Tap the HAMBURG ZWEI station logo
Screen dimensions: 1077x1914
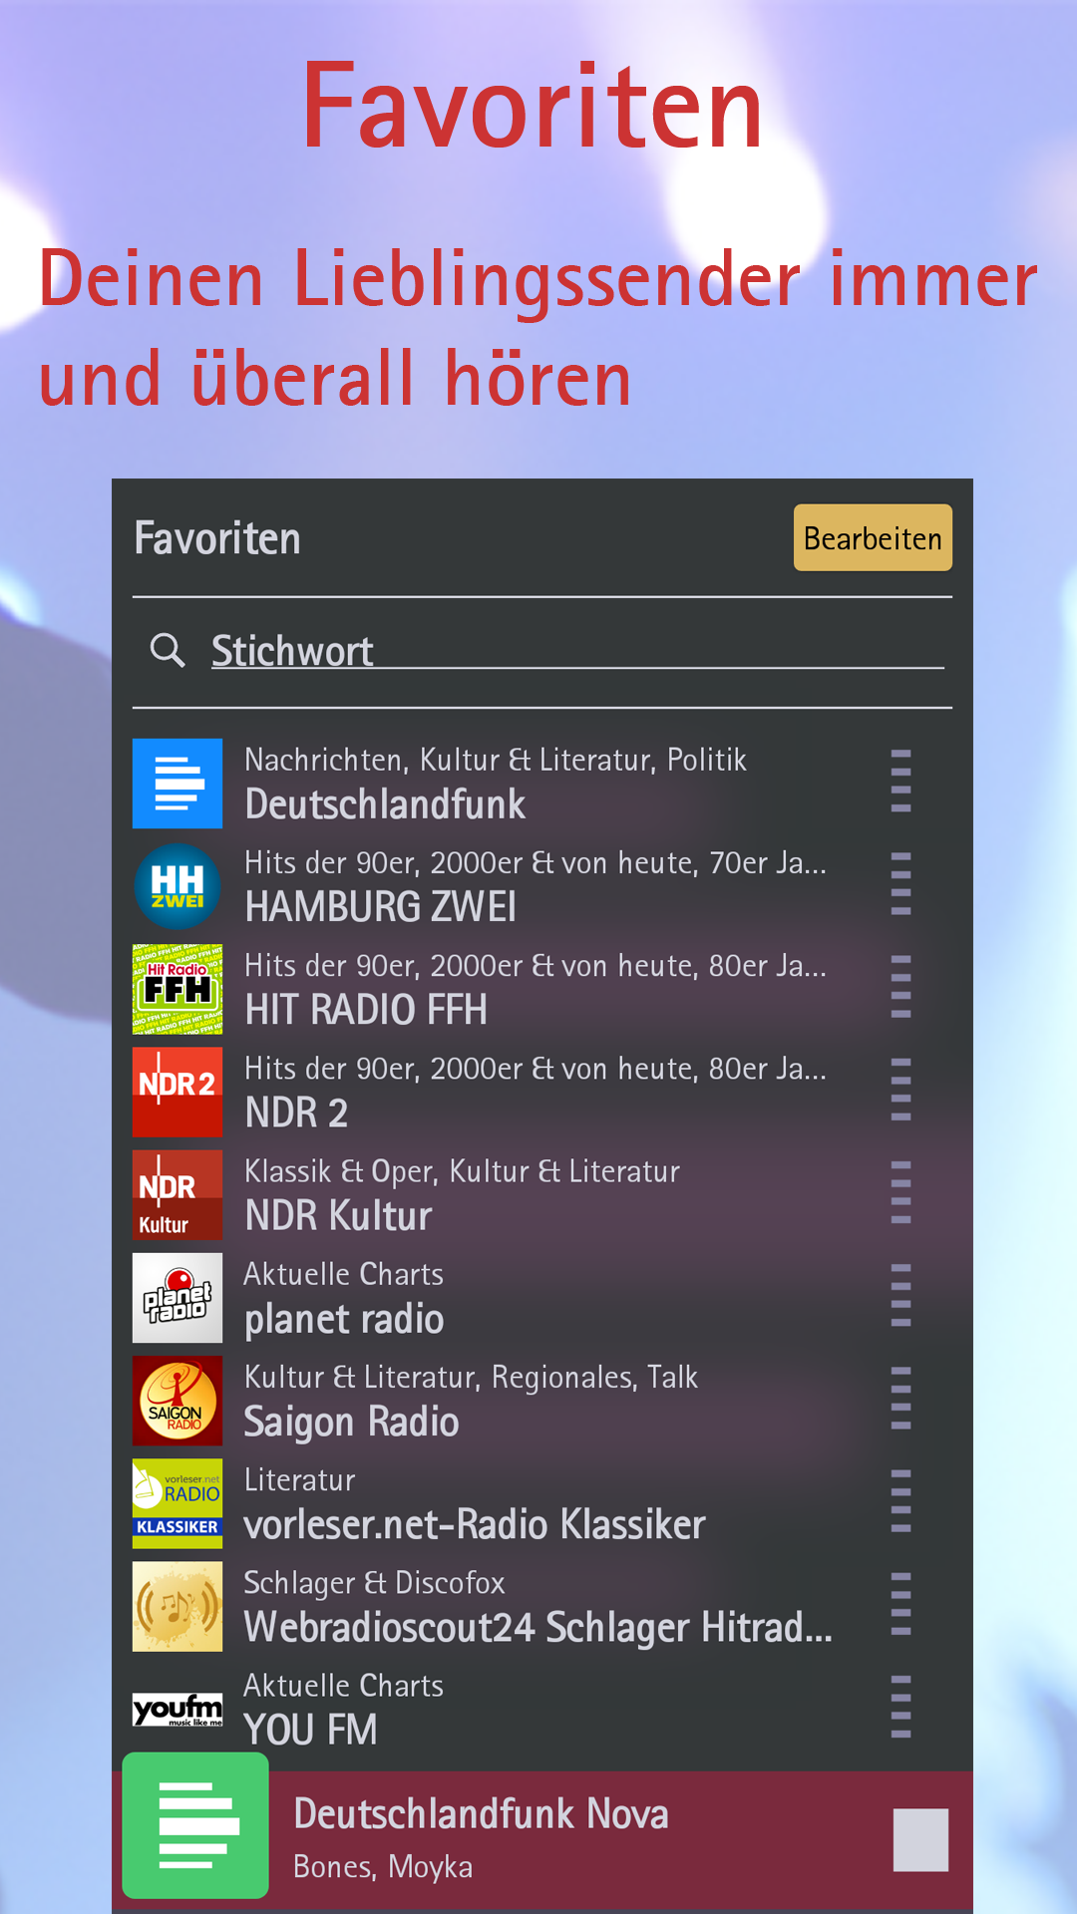coord(178,886)
